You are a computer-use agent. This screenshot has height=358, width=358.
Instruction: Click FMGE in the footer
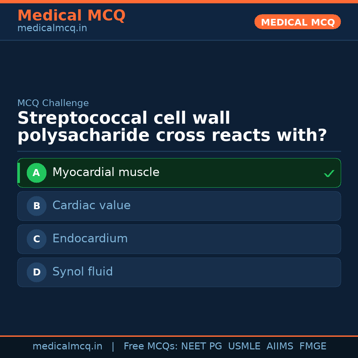[313, 346]
